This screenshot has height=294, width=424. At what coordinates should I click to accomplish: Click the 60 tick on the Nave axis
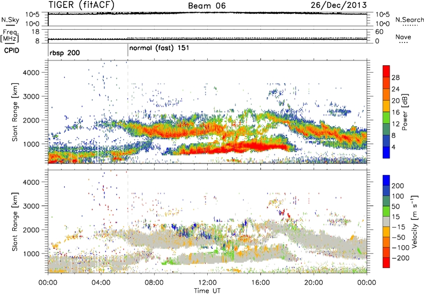[379, 32]
